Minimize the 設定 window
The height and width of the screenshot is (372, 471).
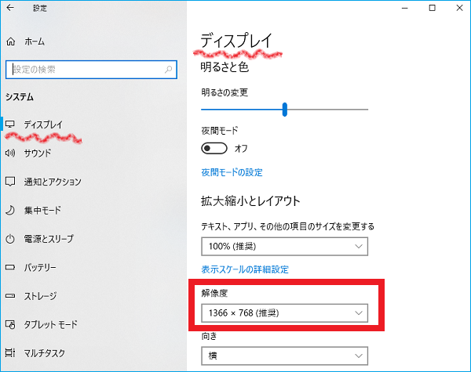405,8
